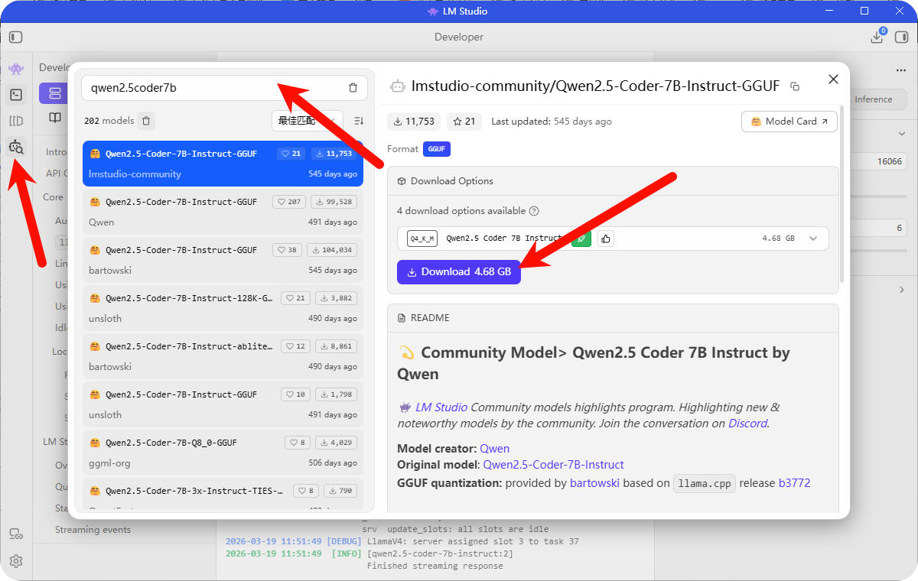
Task: Select Qwen2.5-Coder-7B-Q8_0-GGUF by ggml-org
Action: coord(223,453)
